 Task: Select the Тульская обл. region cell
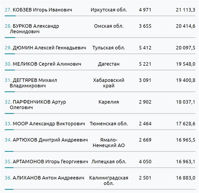[109, 48]
